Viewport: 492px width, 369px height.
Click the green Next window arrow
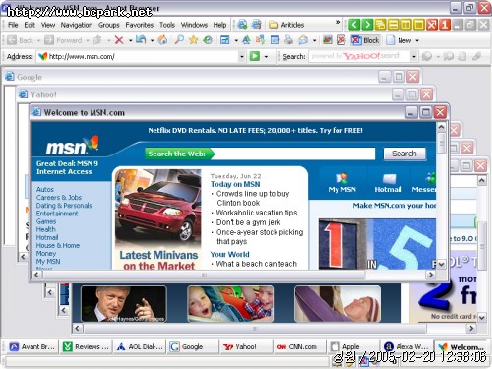(x=367, y=25)
